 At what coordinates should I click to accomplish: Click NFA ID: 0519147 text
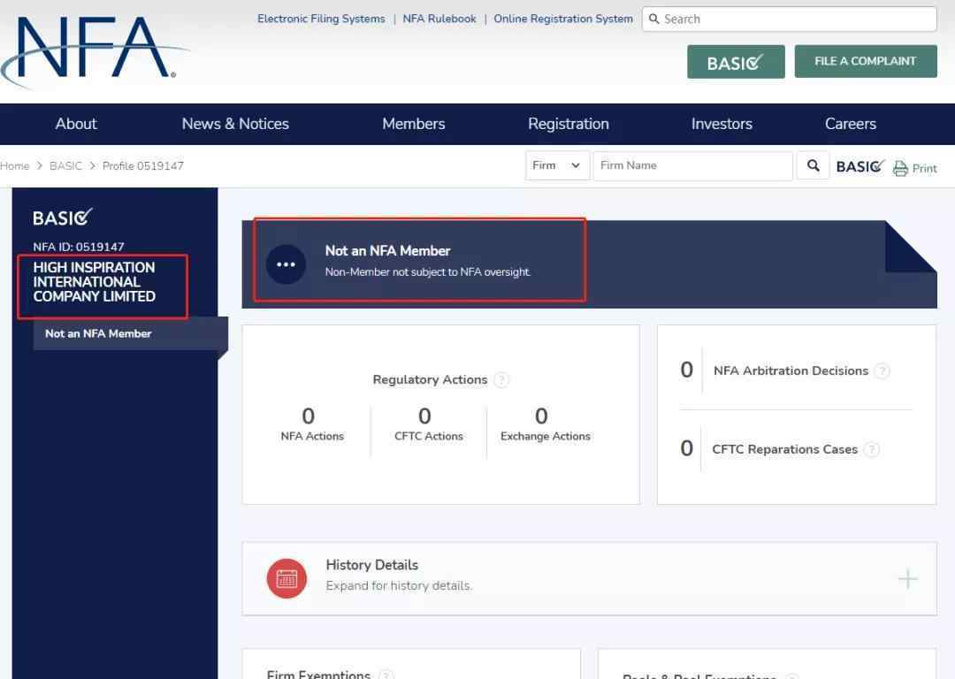pos(79,247)
